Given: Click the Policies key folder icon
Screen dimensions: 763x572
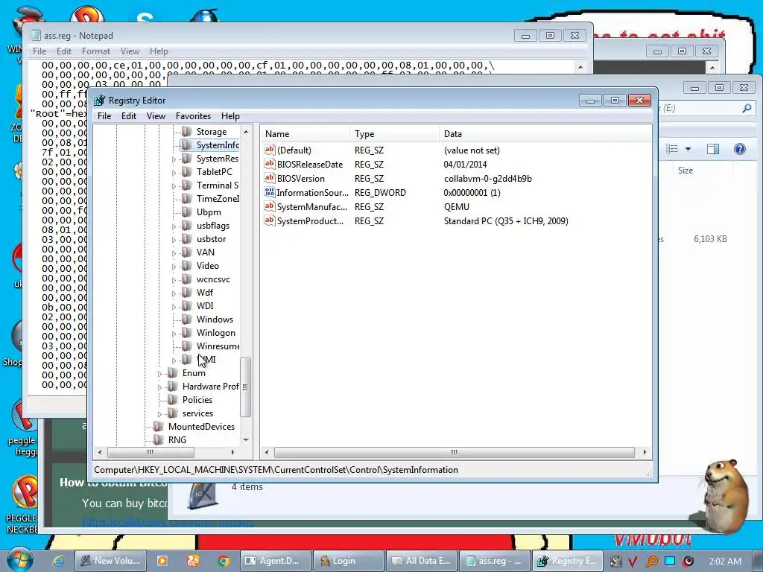Looking at the screenshot, I should (172, 399).
